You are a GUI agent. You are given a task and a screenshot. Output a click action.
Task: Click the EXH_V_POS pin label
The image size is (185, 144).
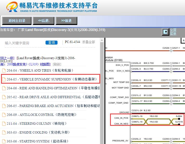pos(122,65)
